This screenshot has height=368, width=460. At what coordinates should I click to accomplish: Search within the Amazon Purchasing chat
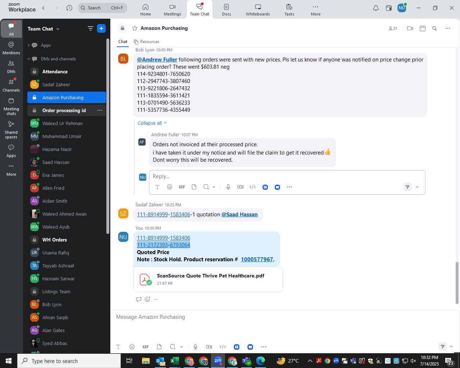click(434, 28)
